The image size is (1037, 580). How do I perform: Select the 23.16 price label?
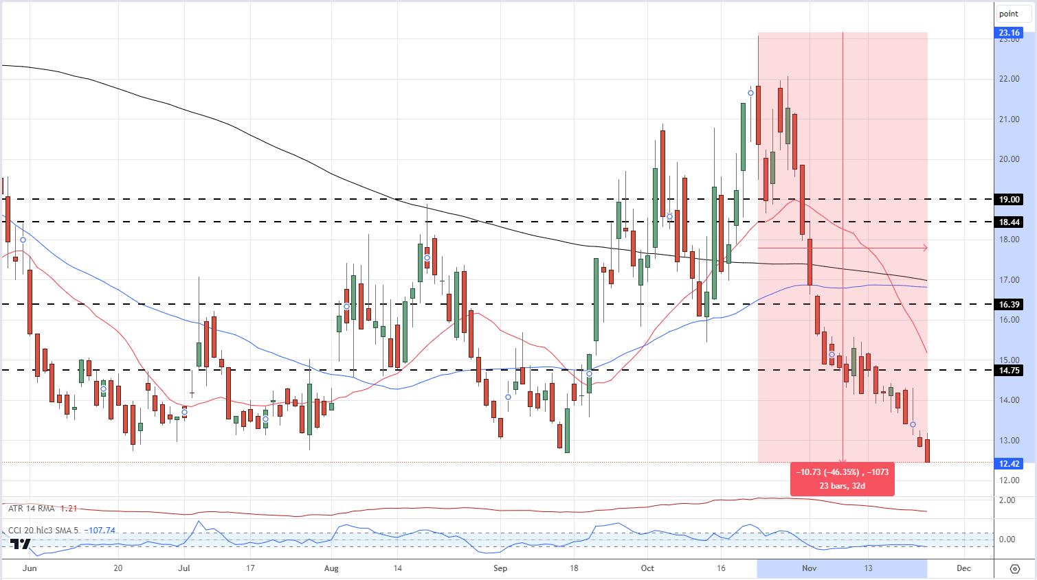(x=1009, y=32)
